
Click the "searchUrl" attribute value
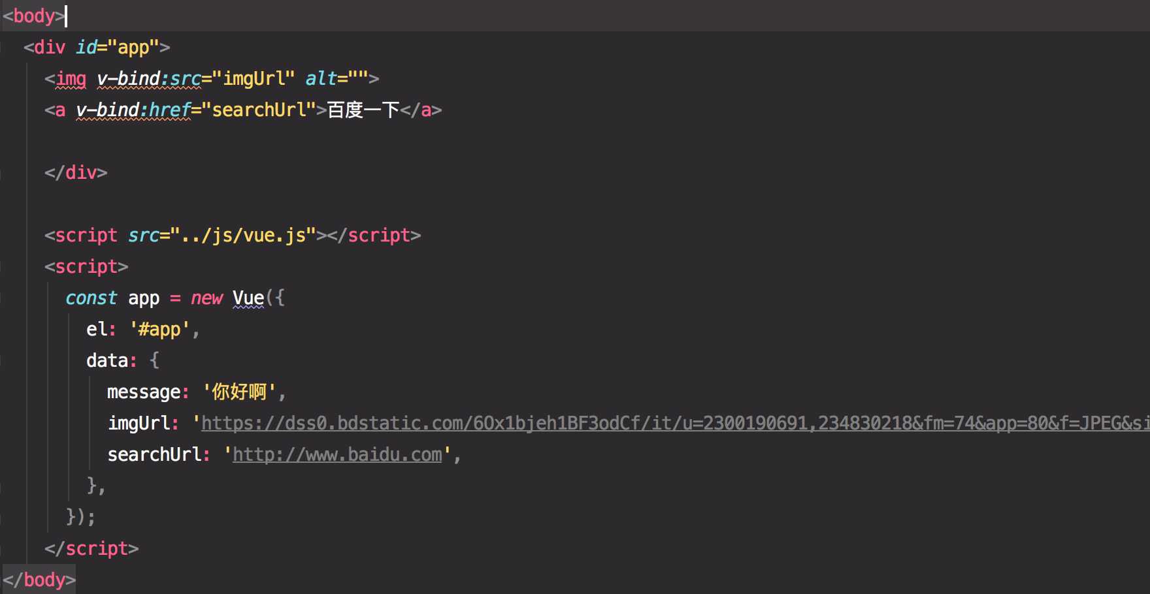[x=259, y=110]
